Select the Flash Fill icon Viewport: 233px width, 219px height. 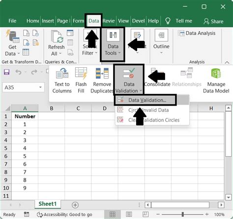tap(81, 73)
